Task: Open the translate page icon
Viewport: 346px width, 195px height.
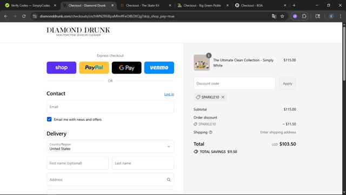Action: pyautogui.click(x=274, y=16)
